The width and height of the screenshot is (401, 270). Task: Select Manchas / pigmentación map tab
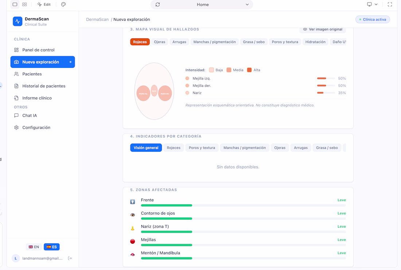(215, 42)
